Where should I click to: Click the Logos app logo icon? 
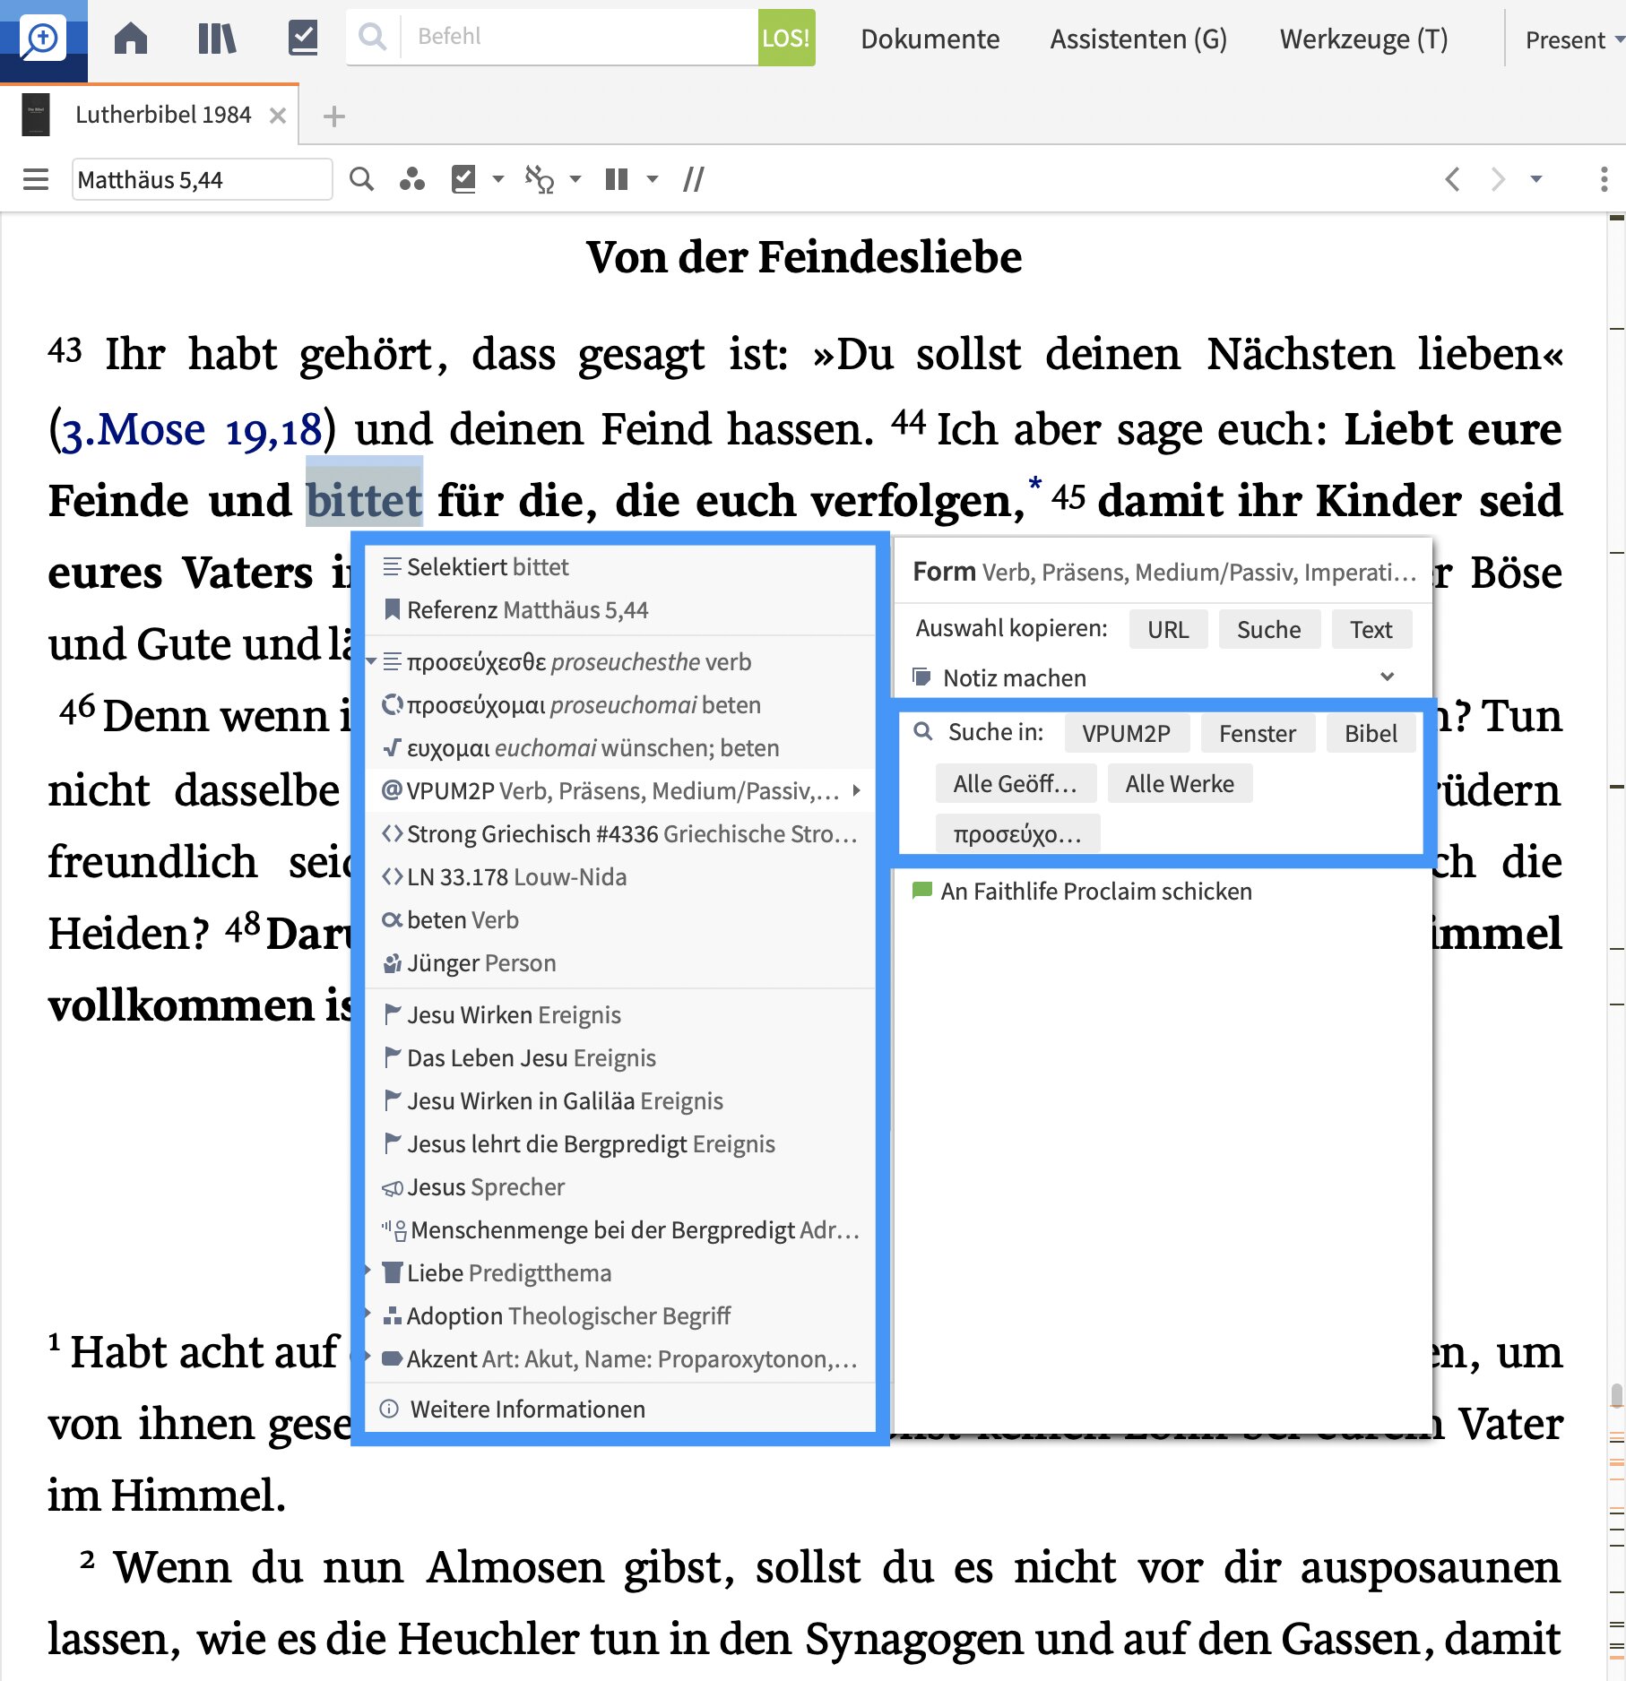coord(43,39)
